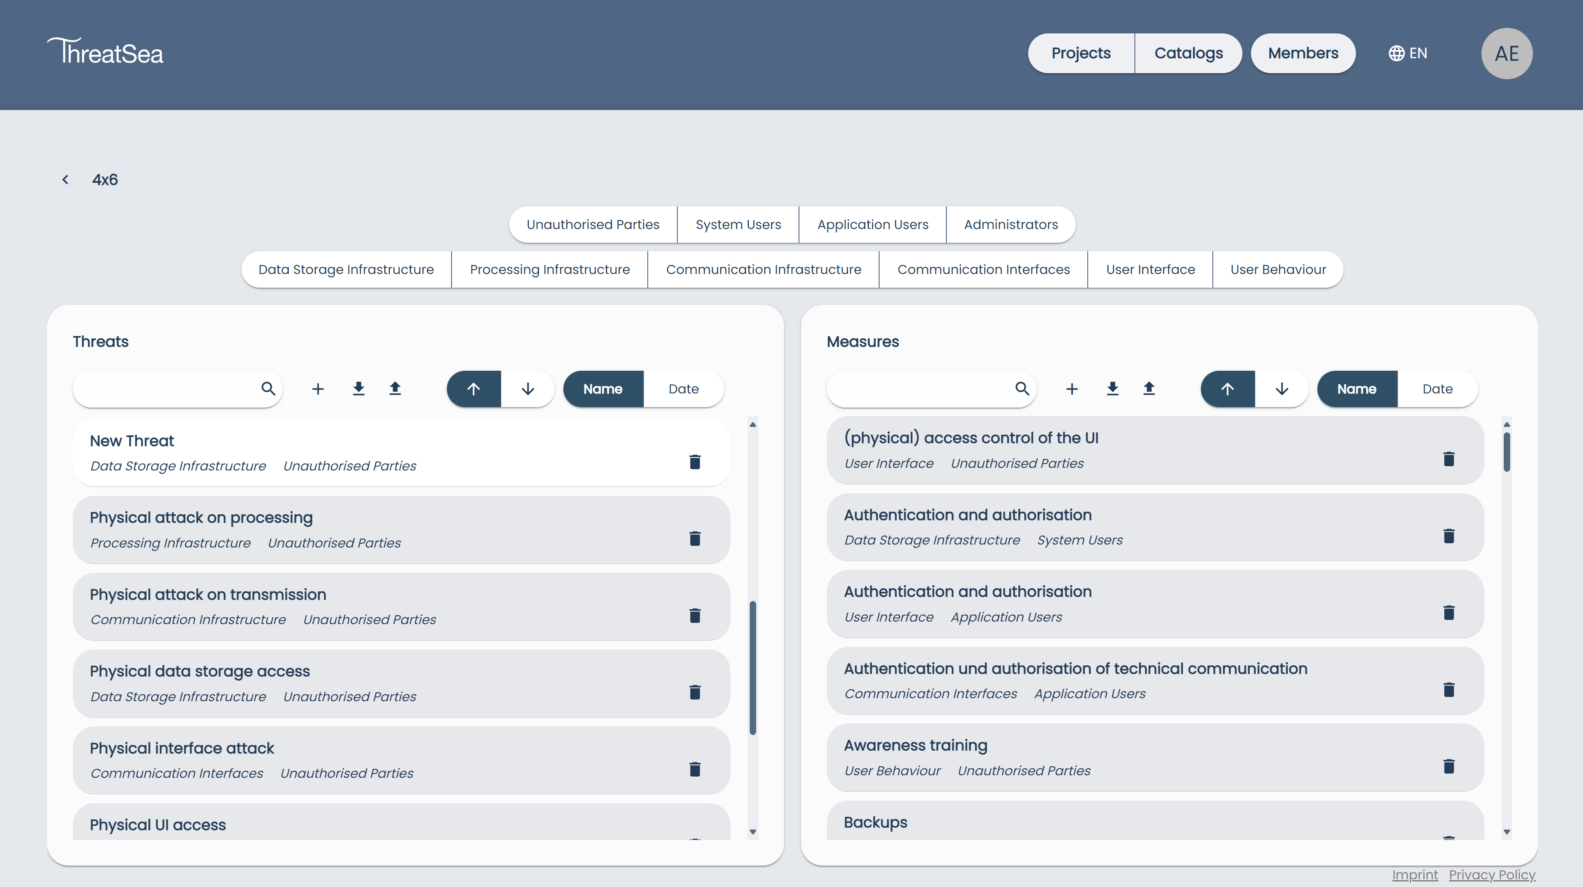Sort Threats in descending order

coord(528,389)
